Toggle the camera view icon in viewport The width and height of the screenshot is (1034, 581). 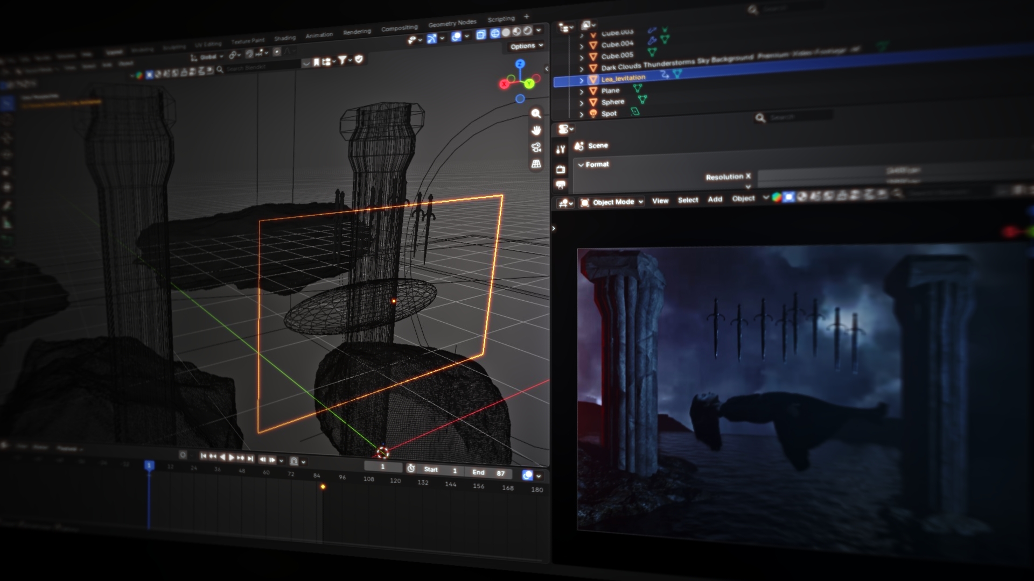(x=536, y=147)
